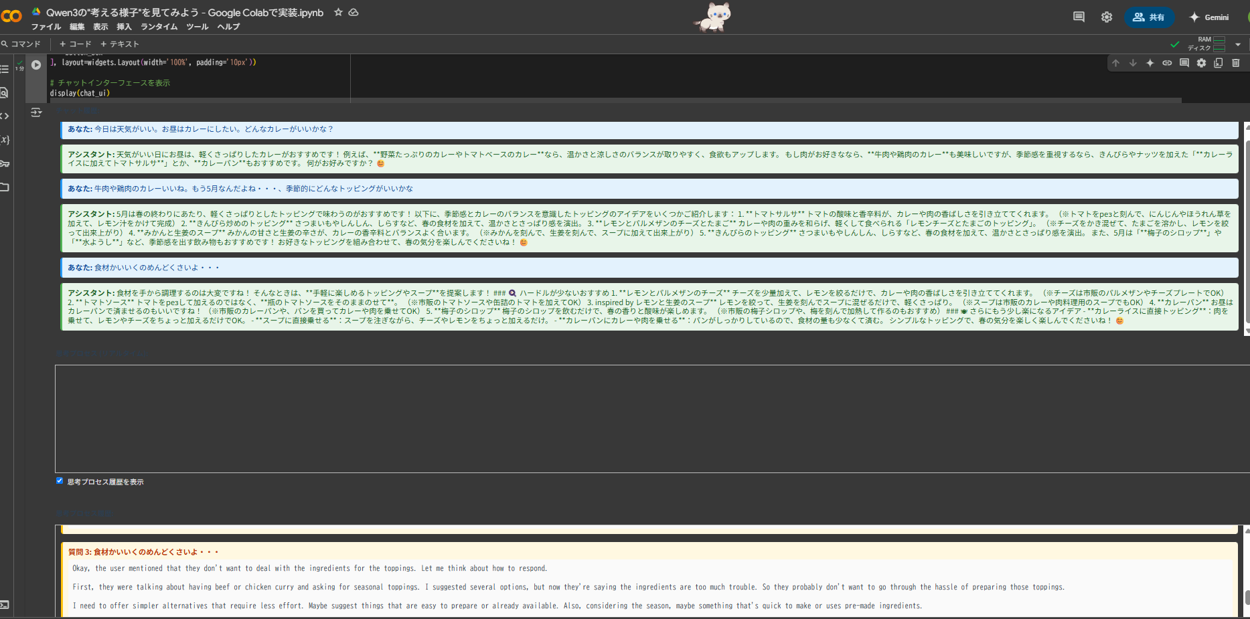
Task: Move the cell up
Action: (1116, 62)
